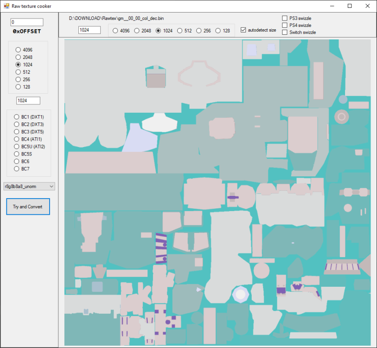
Task: Toggle the Switch swizzle checkbox
Action: point(285,32)
